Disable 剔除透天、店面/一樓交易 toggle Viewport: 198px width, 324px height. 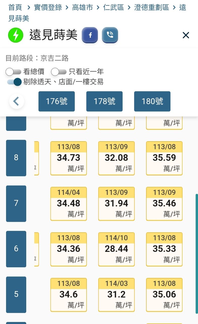pos(15,82)
